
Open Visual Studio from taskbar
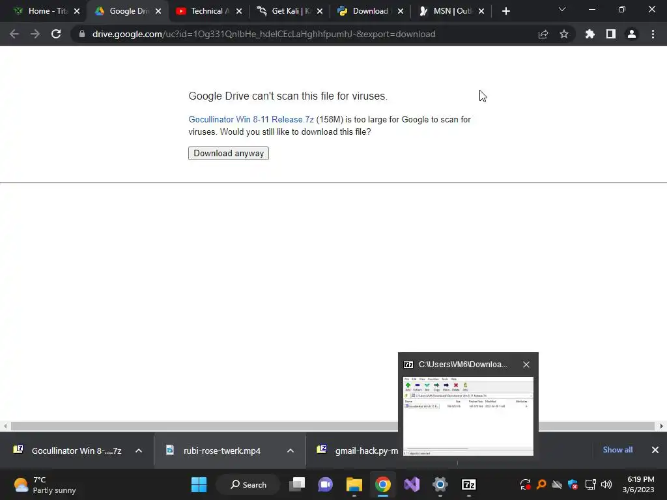412,484
